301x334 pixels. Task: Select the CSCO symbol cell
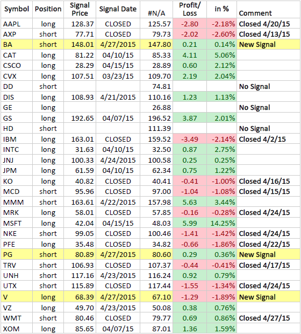[x=17, y=65]
